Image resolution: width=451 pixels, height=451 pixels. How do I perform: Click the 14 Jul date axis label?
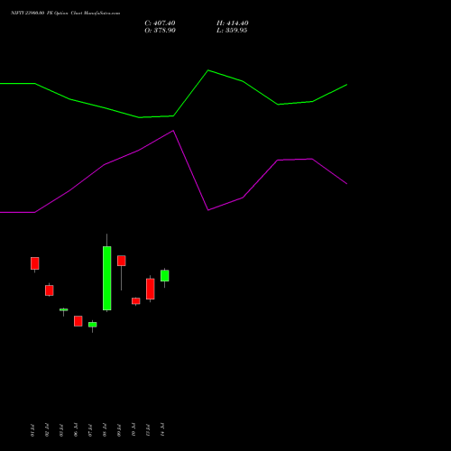coord(162,430)
